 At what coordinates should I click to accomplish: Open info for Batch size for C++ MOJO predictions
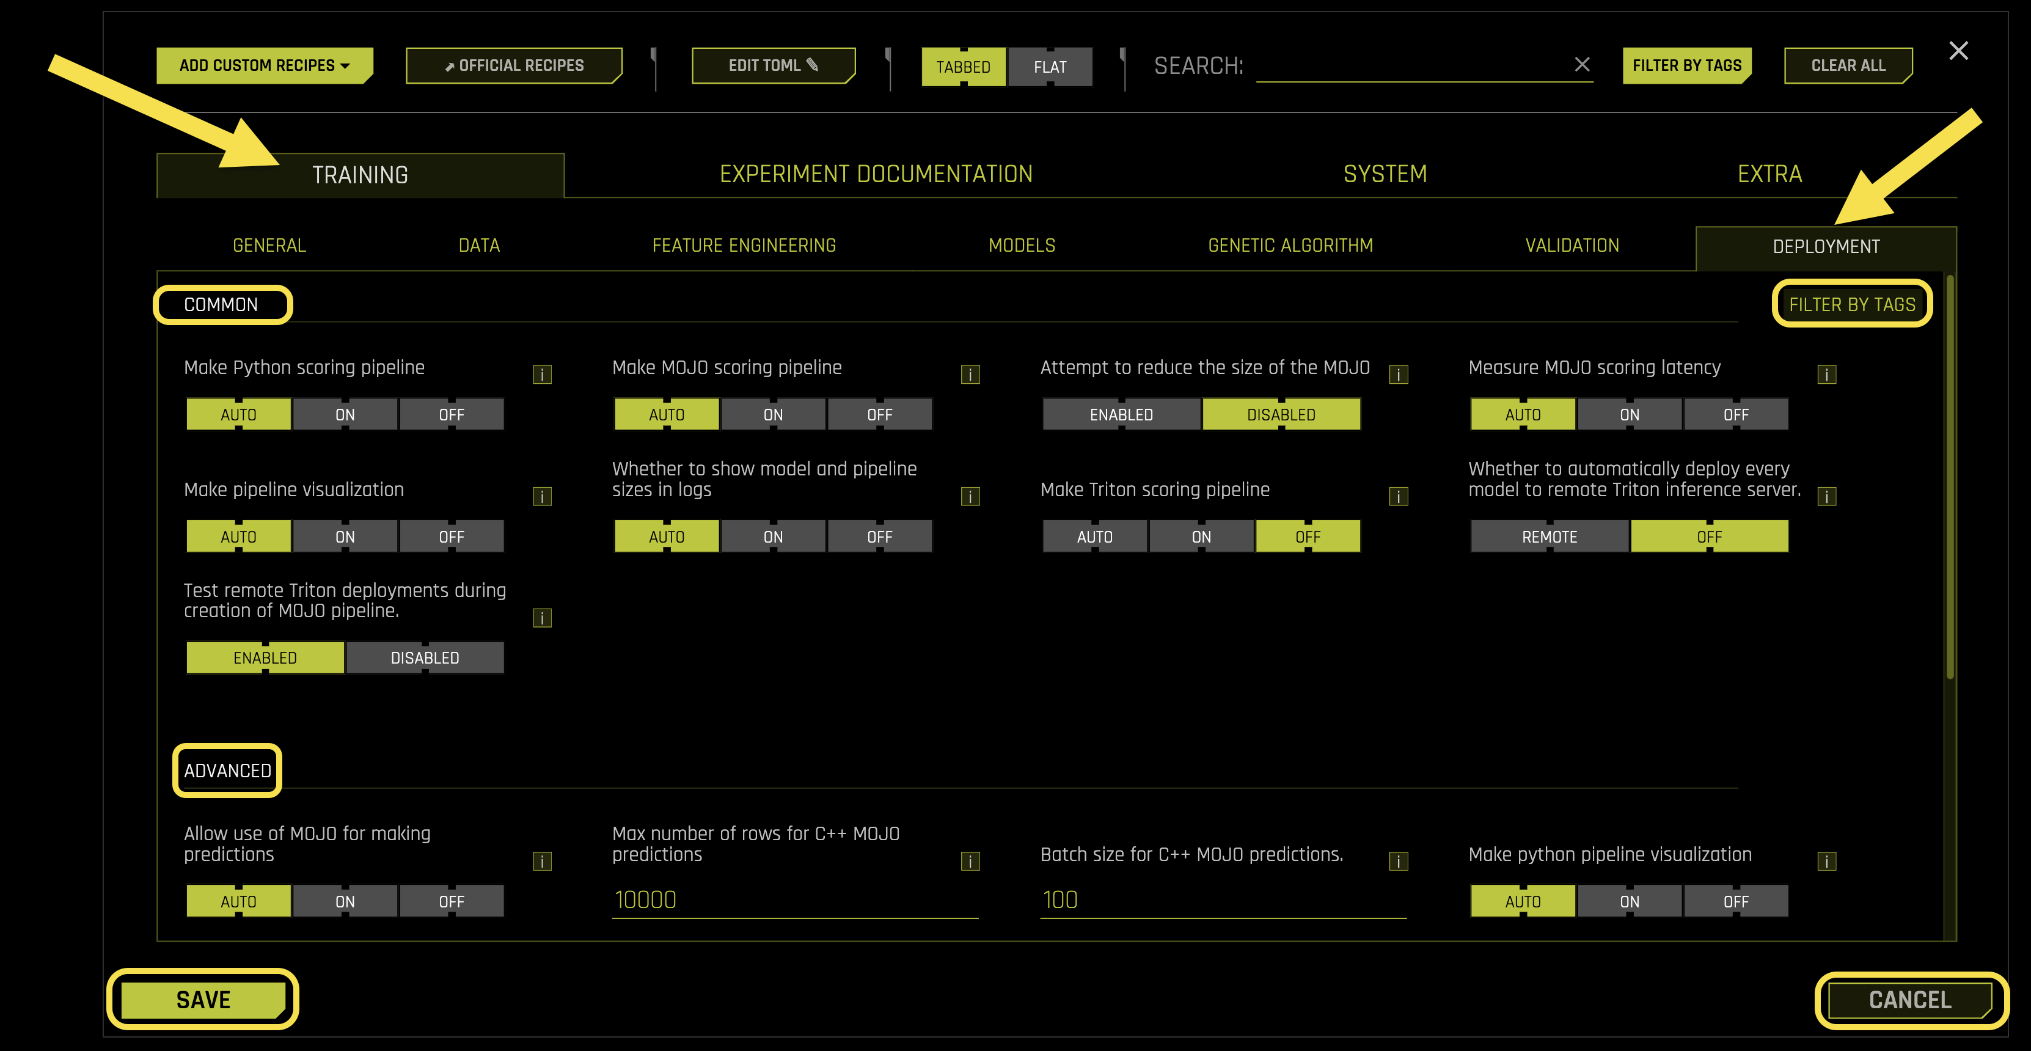[x=1399, y=862]
